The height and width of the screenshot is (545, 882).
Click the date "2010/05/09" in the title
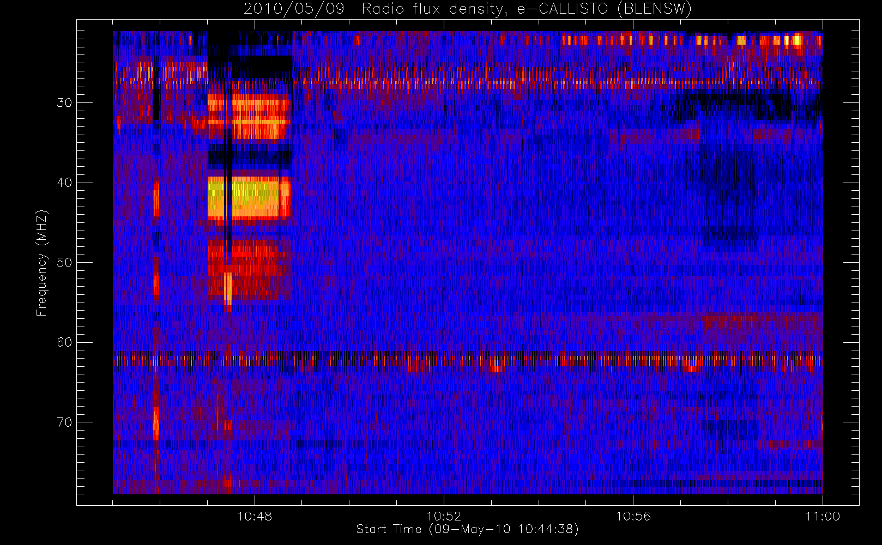(294, 9)
